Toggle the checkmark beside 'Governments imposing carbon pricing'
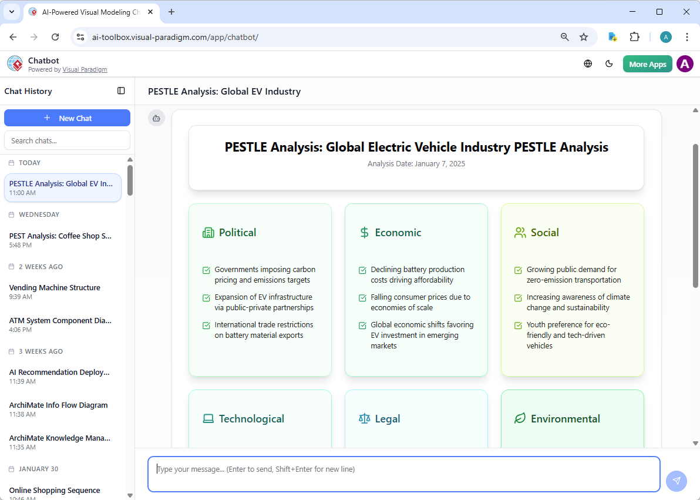Viewport: 700px width, 500px height. tap(206, 270)
